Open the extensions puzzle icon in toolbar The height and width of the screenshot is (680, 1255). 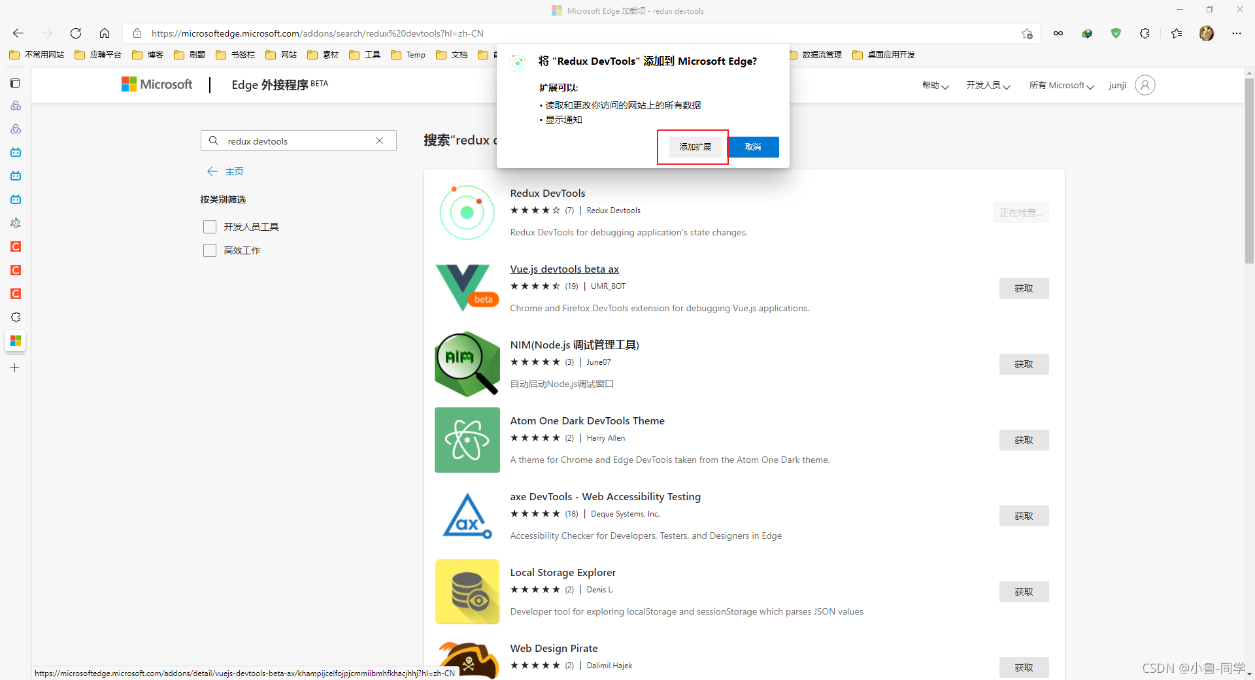(x=1145, y=33)
